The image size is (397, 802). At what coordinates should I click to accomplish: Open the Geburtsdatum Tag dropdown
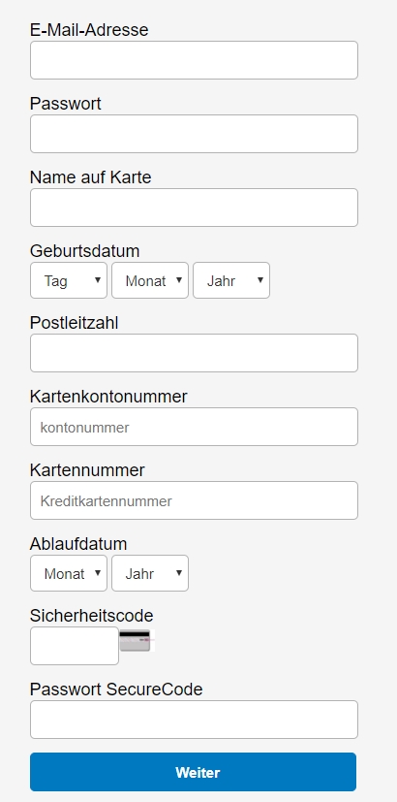[69, 280]
